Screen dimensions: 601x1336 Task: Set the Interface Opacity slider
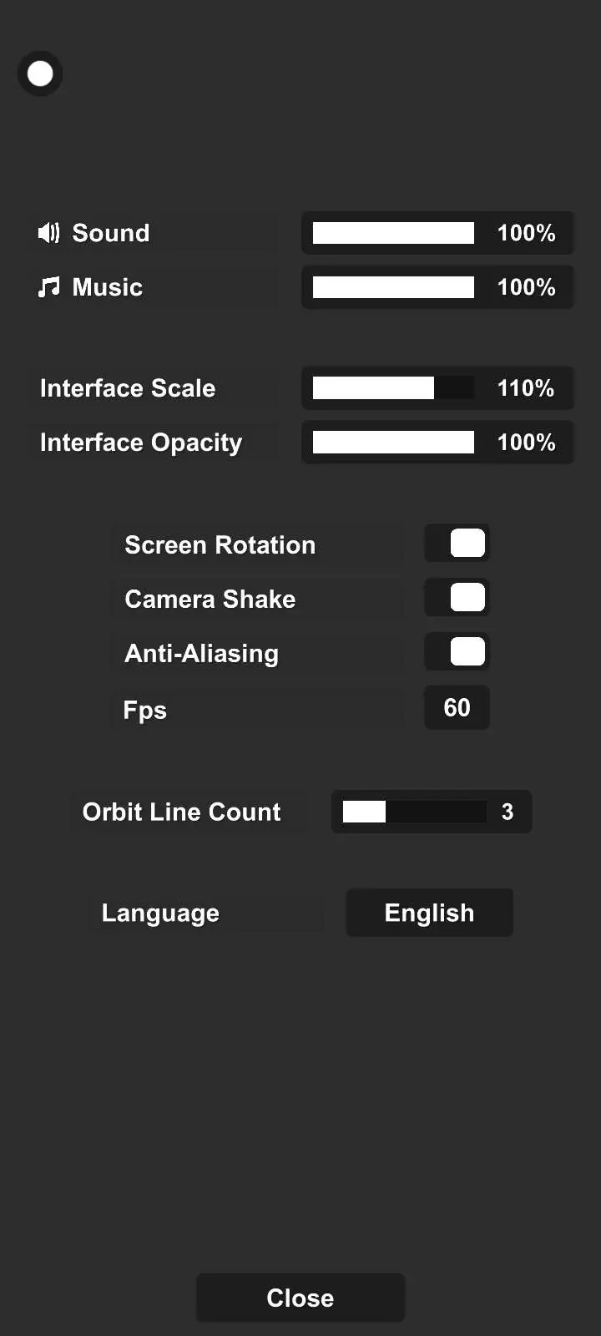coord(393,443)
